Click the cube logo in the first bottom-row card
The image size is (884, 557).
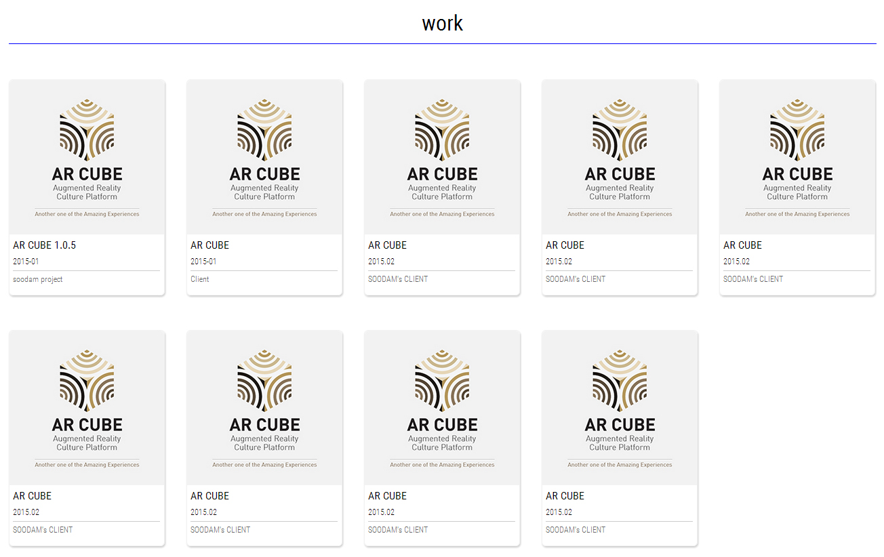coord(87,381)
